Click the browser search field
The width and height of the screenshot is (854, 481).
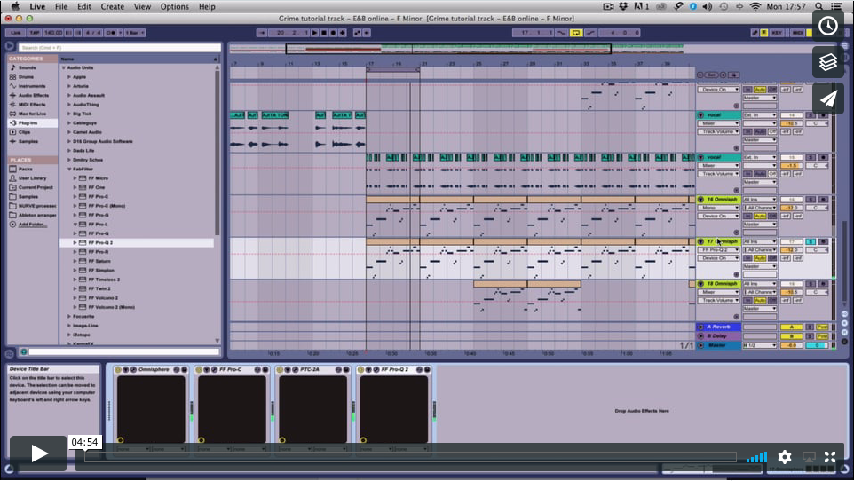[x=119, y=48]
